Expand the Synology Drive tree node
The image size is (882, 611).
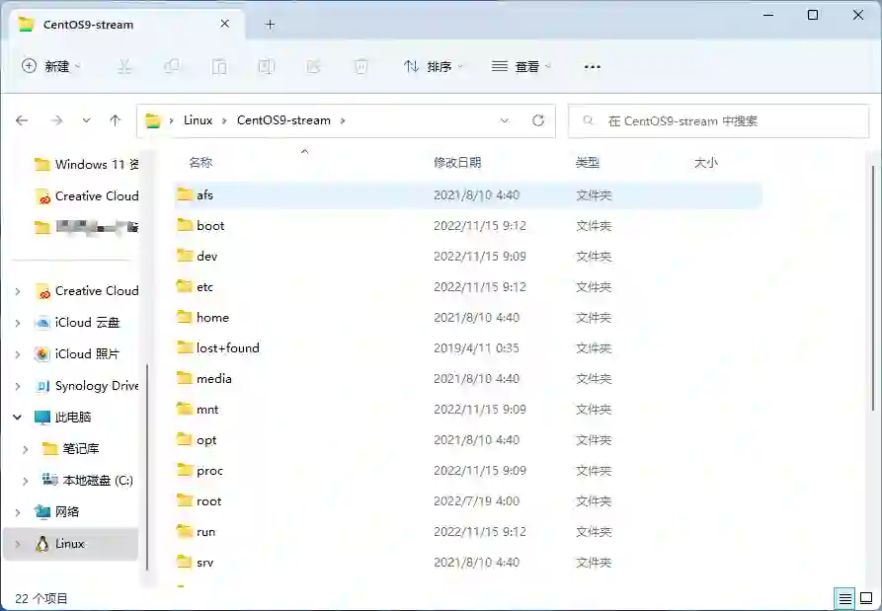[x=18, y=386]
